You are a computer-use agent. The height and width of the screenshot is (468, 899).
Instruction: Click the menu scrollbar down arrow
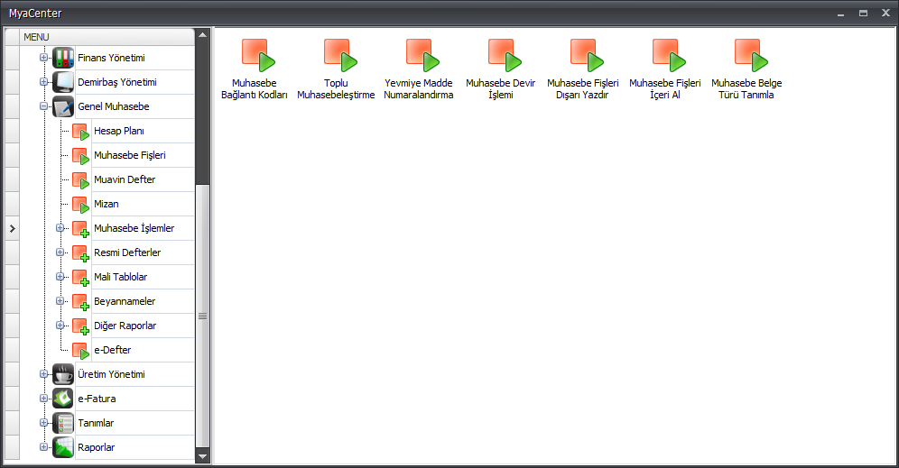(202, 456)
